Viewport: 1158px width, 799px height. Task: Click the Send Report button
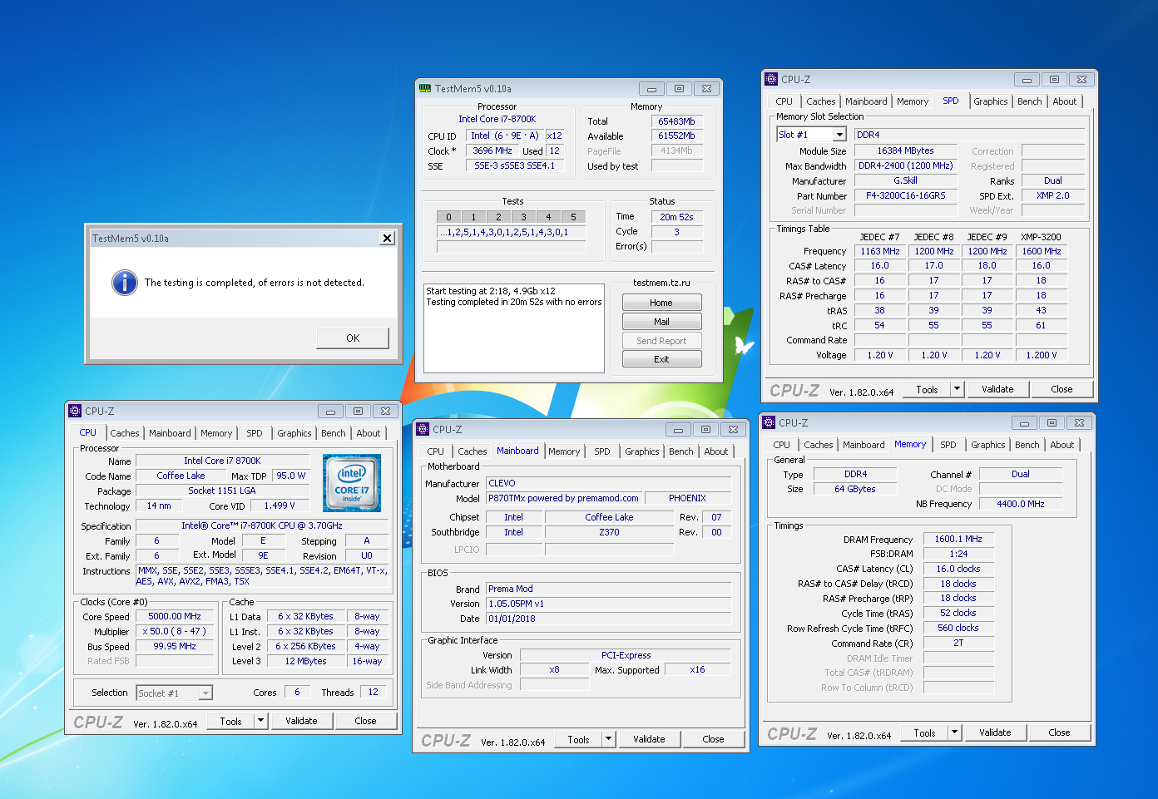point(661,341)
